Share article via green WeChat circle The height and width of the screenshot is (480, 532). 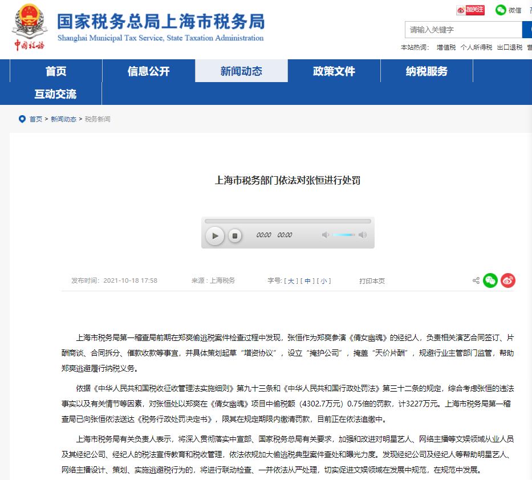coord(490,280)
